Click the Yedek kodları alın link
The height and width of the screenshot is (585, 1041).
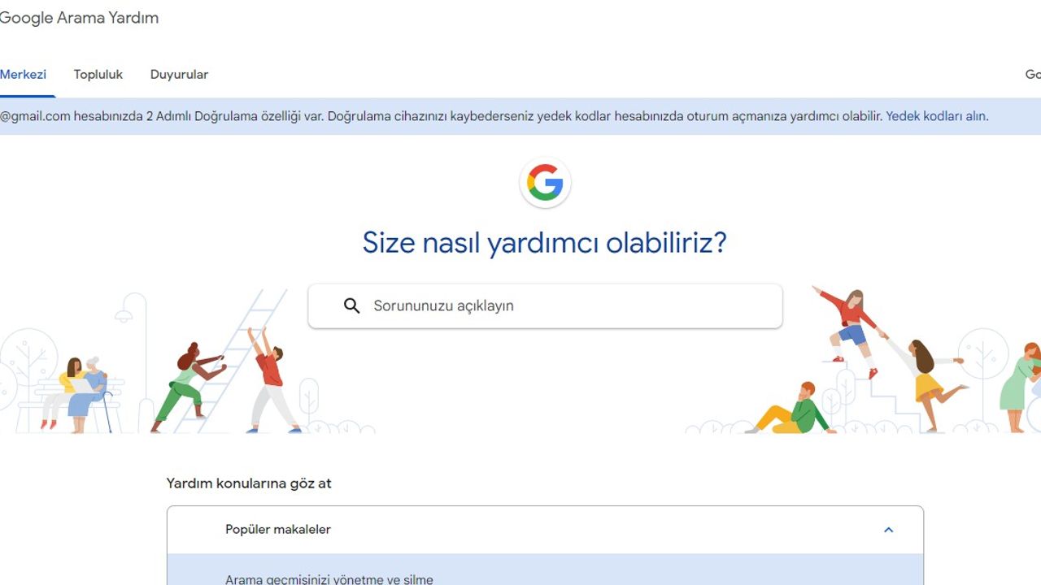[x=935, y=116]
